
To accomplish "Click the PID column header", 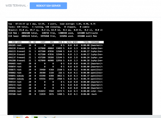I will pyautogui.click(x=14, y=42).
